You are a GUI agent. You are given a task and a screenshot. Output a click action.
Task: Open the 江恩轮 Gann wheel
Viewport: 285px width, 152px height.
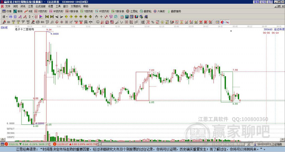coord(132,11)
